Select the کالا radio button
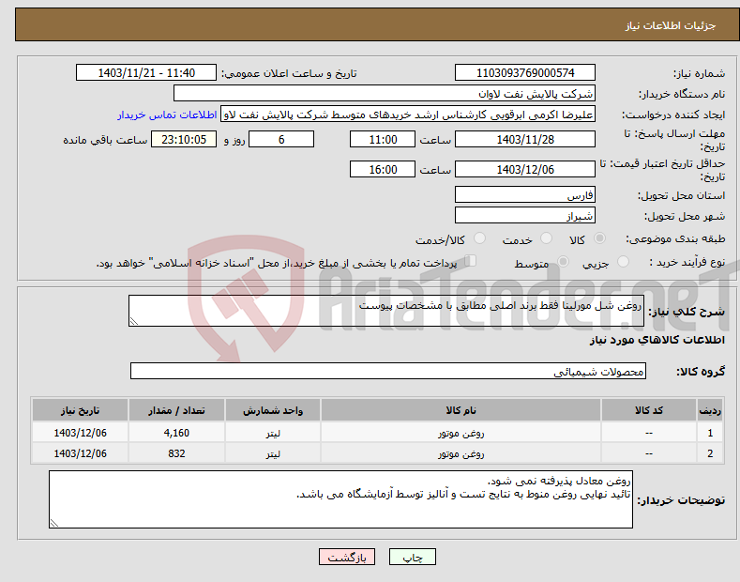 click(599, 238)
